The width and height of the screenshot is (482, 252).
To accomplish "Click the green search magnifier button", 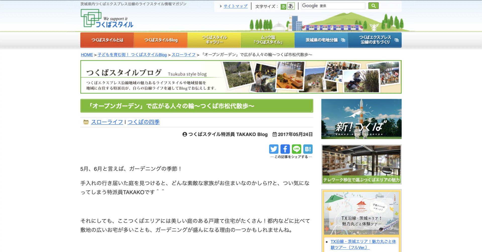I will tap(373, 6).
